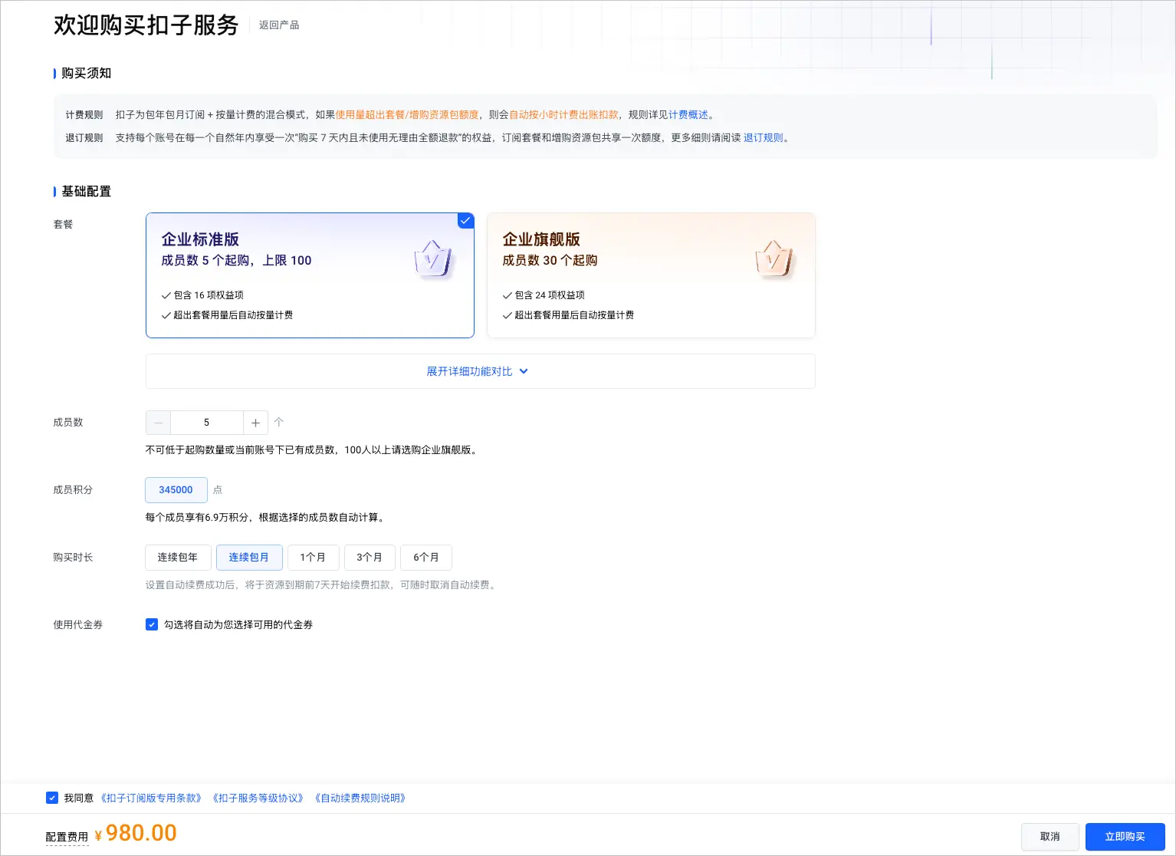The width and height of the screenshot is (1176, 856).
Task: Choose 连续包年 purchase duration
Action: [178, 558]
